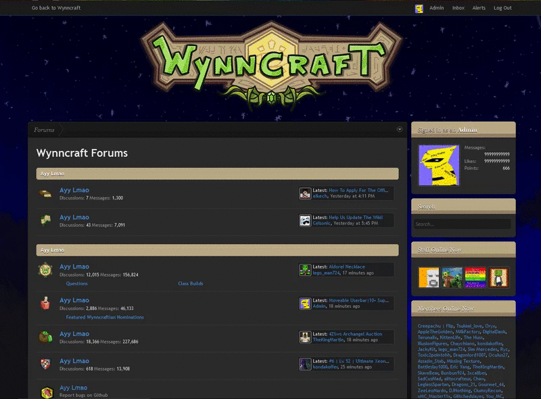Click Celsonic's avatar in the latest post box
The width and height of the screenshot is (541, 399).
[x=305, y=220]
